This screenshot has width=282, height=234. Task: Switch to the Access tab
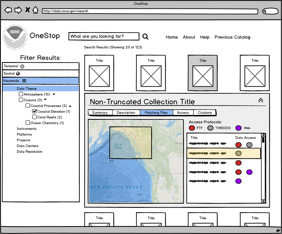click(x=183, y=113)
